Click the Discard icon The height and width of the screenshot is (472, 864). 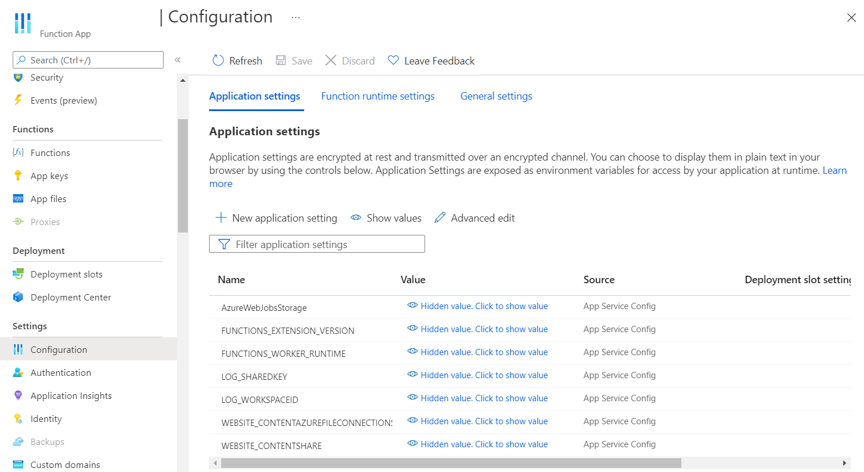coord(331,60)
